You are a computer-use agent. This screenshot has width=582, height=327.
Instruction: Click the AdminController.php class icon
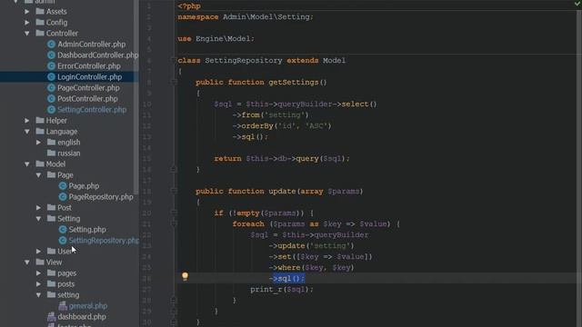click(x=51, y=45)
